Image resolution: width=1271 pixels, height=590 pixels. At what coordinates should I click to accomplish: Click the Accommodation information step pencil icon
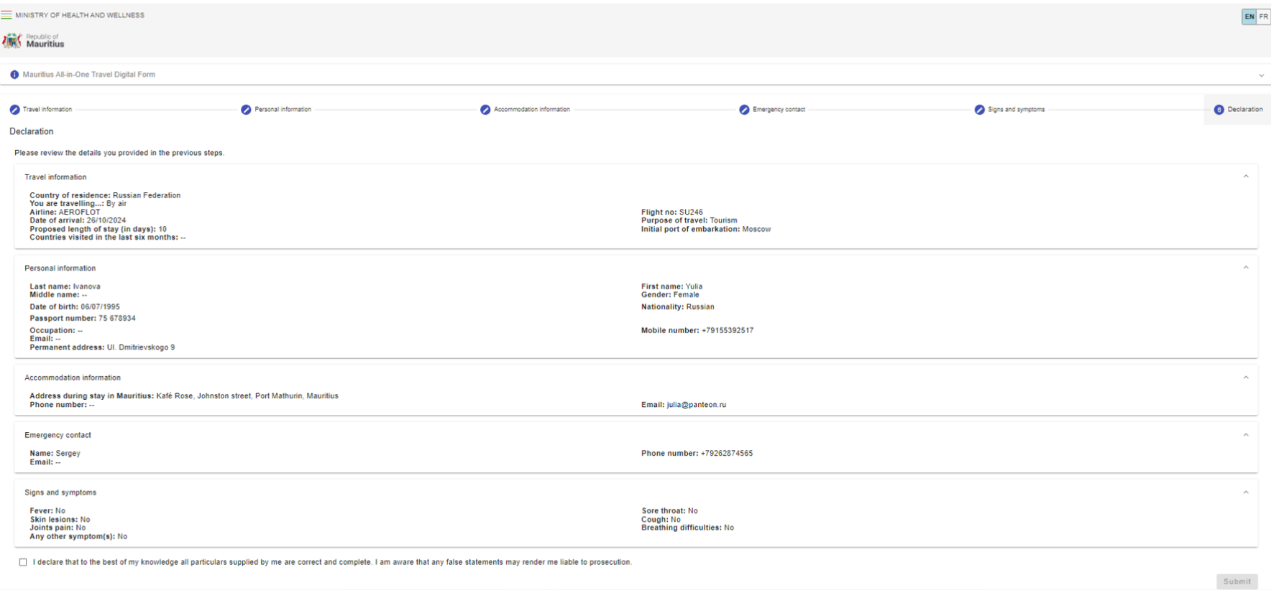[485, 110]
